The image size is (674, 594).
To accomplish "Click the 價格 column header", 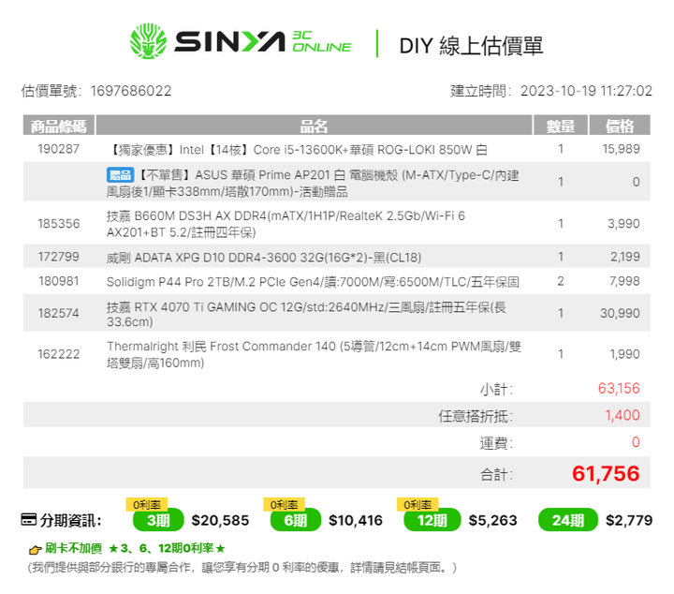I will (620, 126).
